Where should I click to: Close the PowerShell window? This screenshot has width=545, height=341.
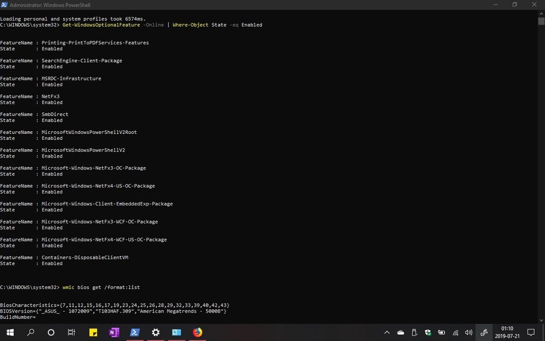point(534,4)
